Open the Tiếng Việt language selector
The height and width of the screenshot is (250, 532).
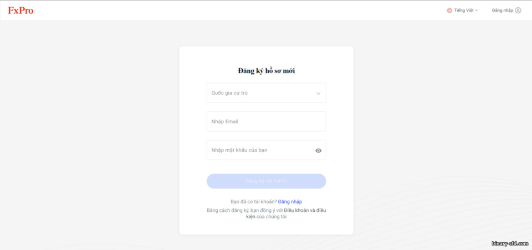(x=462, y=11)
